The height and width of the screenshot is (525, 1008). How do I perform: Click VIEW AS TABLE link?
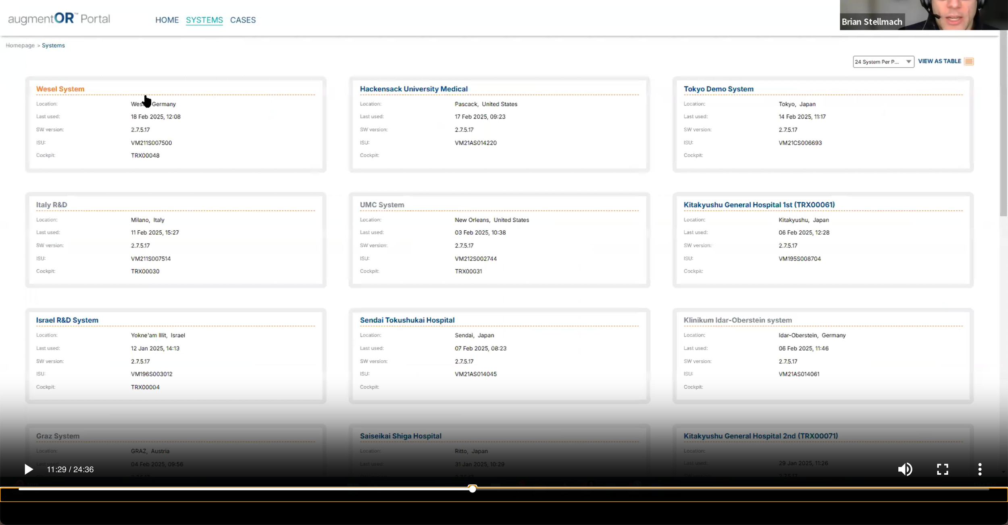[x=939, y=61]
